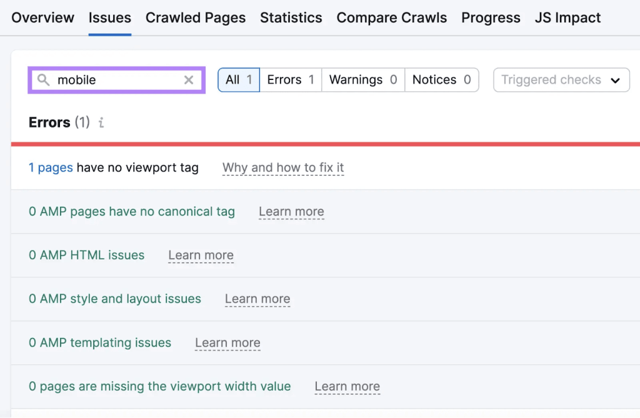
Task: Open the JS Impact tab
Action: tap(567, 18)
